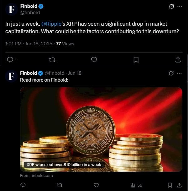The image size is (188, 191).
Task: Reply to the 'Read more on Finbold' tweet
Action: click(x=23, y=185)
